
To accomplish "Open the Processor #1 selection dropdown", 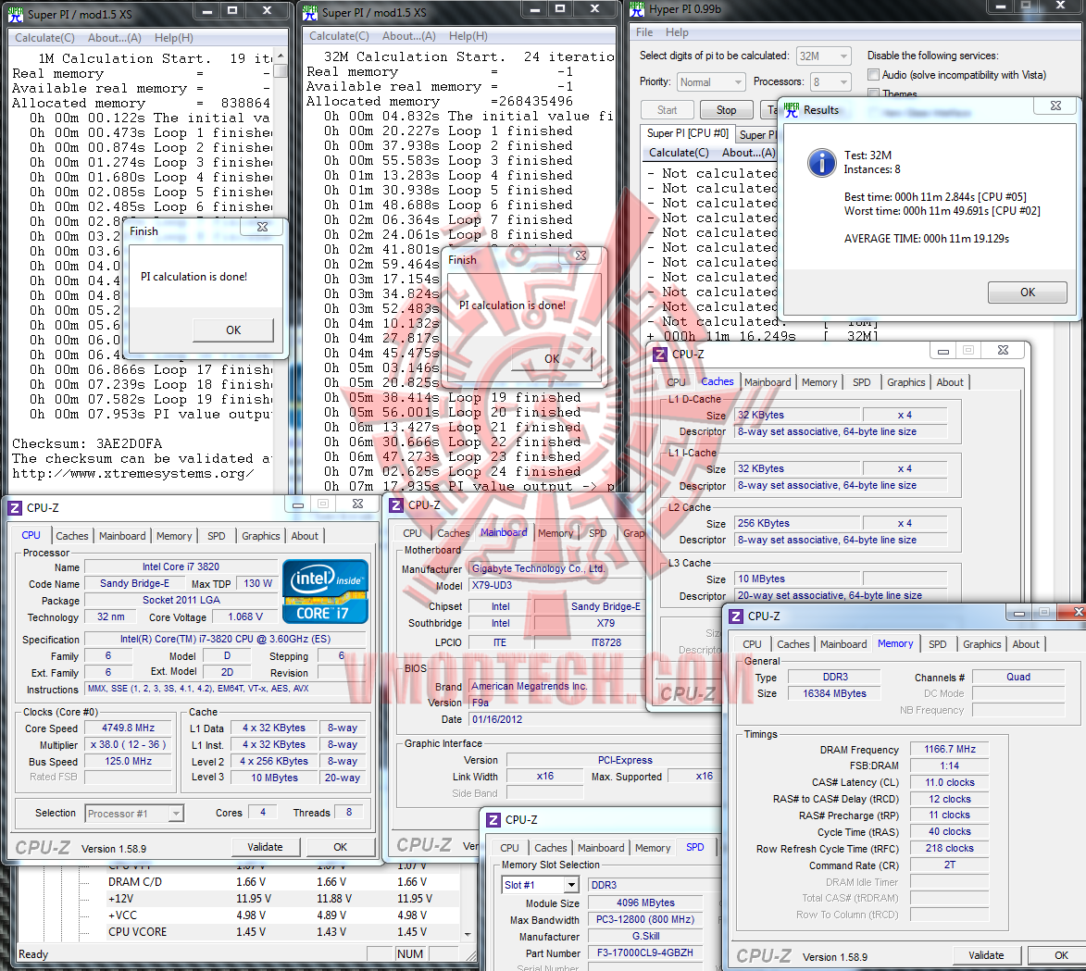I will point(134,813).
